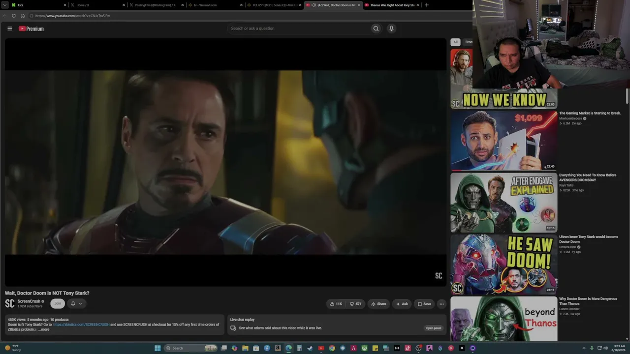The image size is (630, 354).
Task: Open the ScreenCrush channel name link
Action: point(29,301)
